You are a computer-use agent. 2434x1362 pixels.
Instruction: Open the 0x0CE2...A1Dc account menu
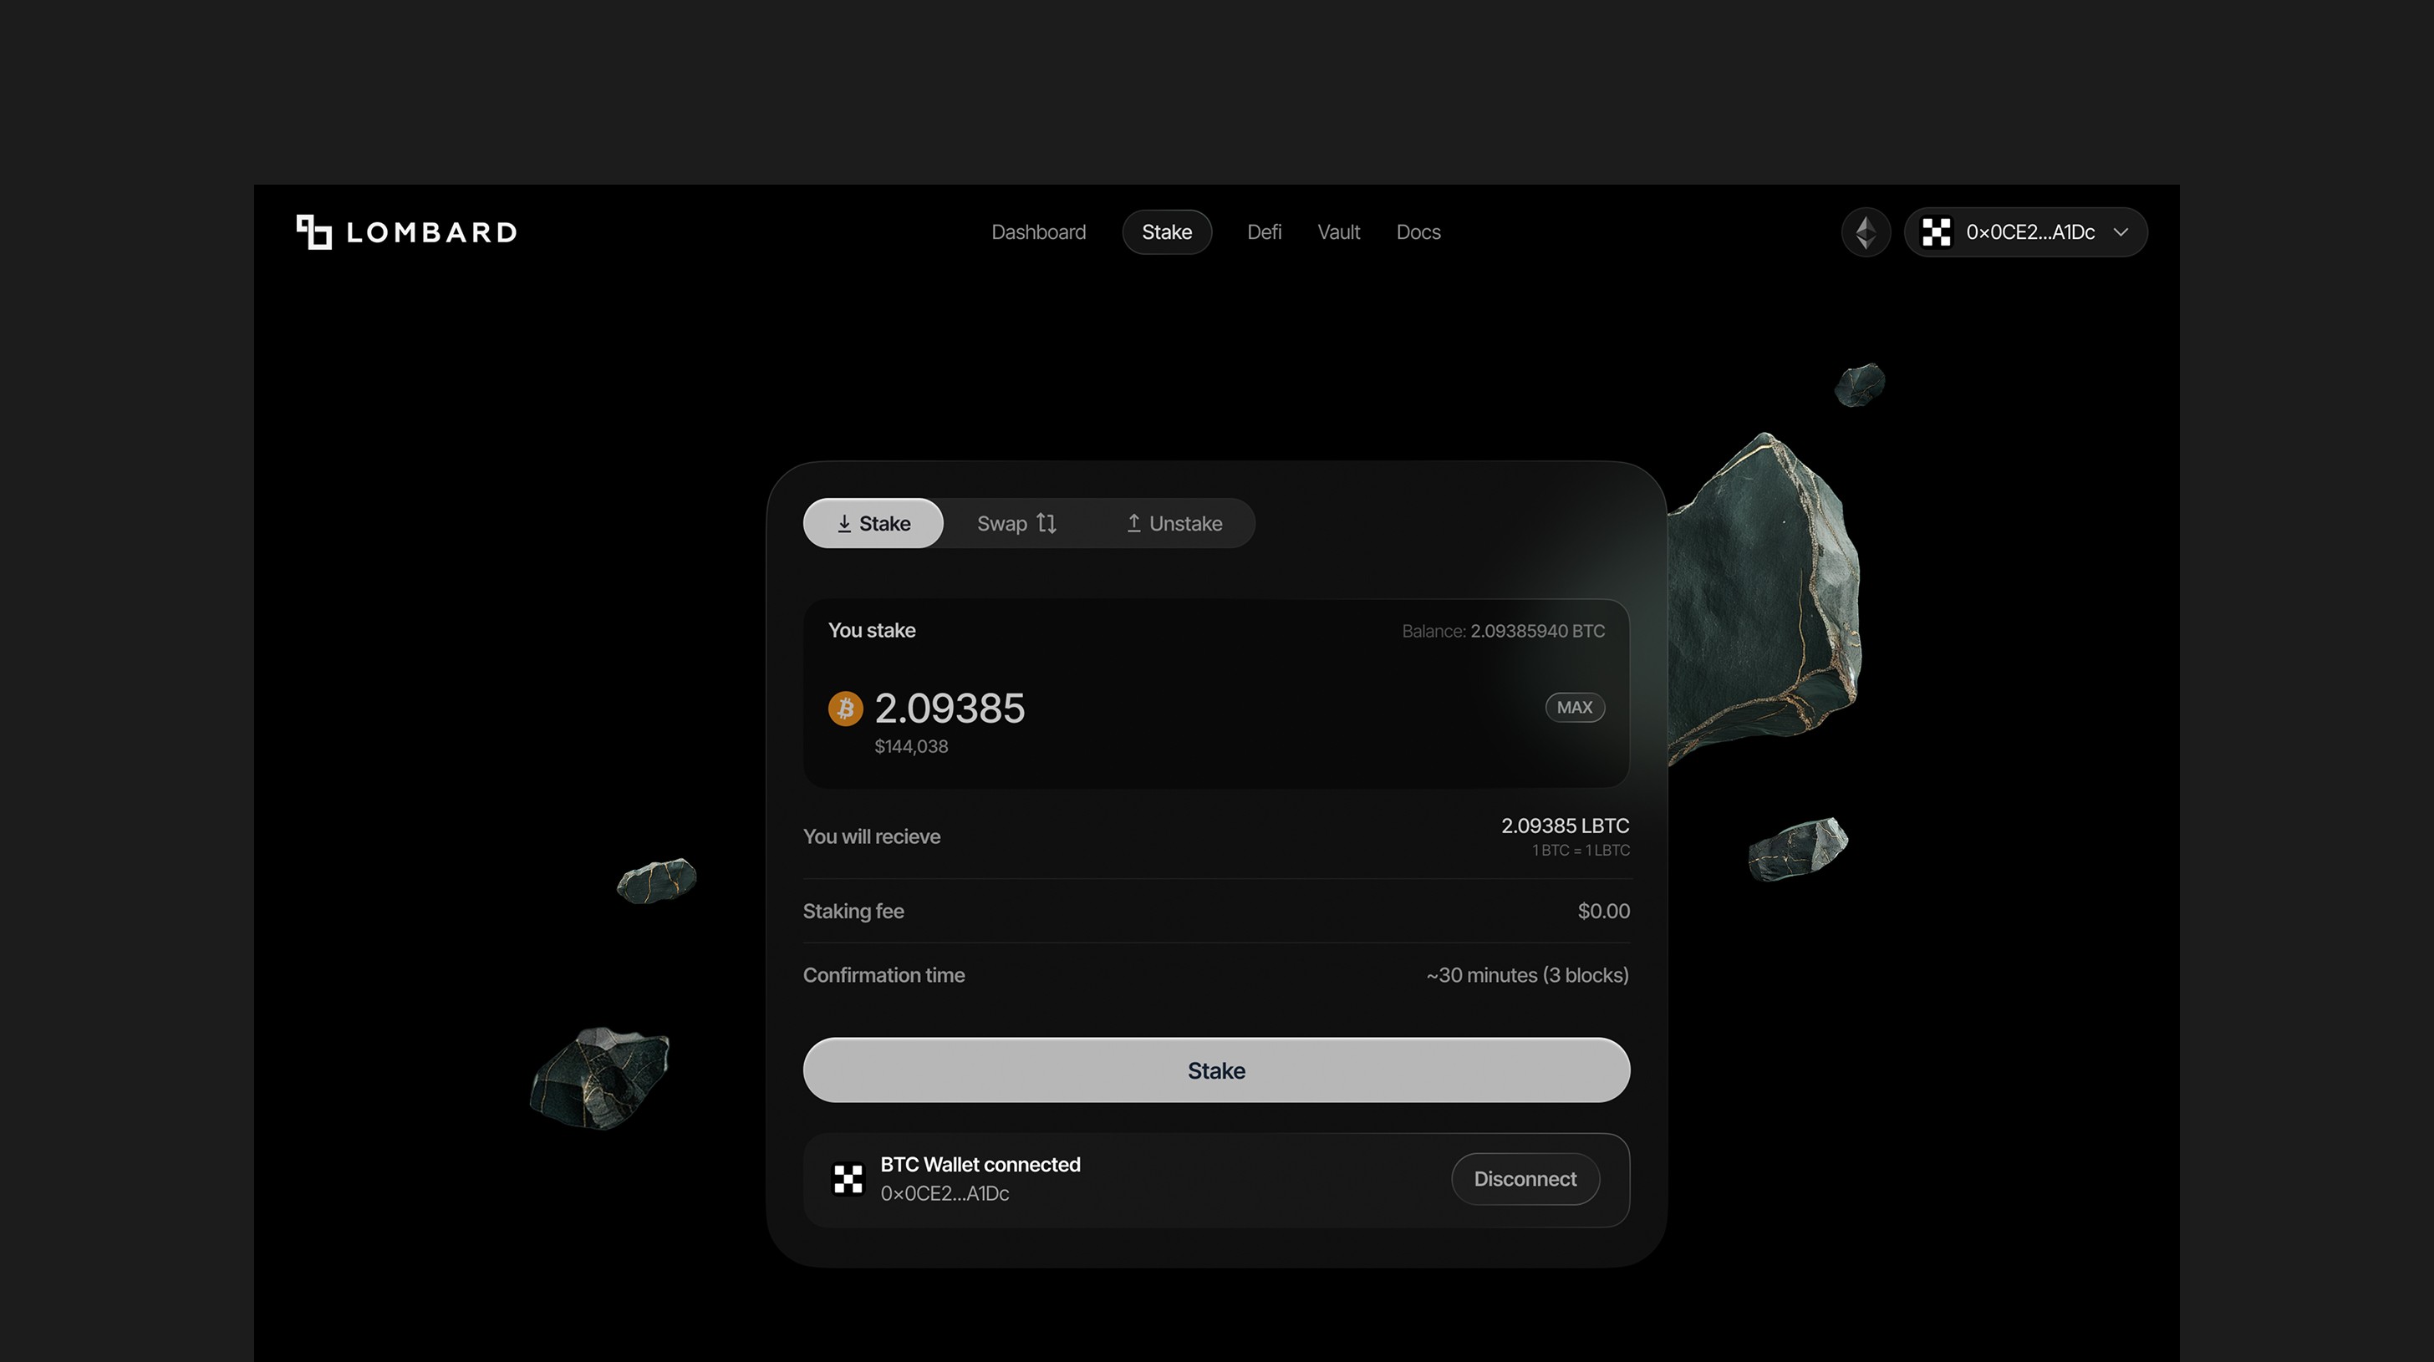tap(2026, 232)
